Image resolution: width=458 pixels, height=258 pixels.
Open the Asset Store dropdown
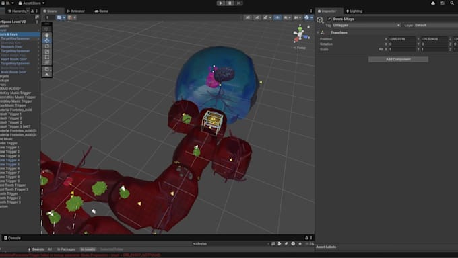(31, 3)
